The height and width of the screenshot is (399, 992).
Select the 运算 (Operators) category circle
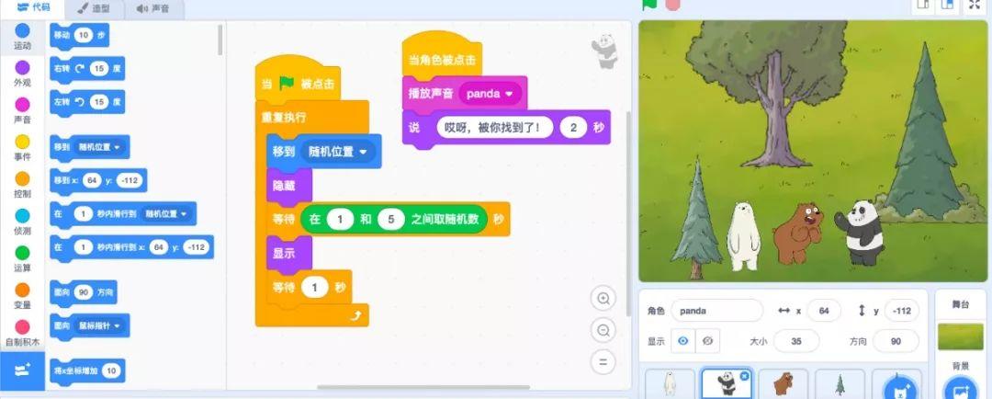pos(22,253)
